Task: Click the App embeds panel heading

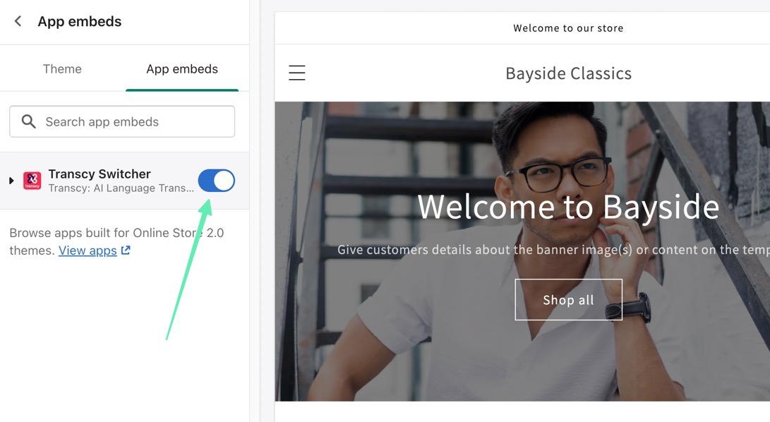Action: (80, 21)
